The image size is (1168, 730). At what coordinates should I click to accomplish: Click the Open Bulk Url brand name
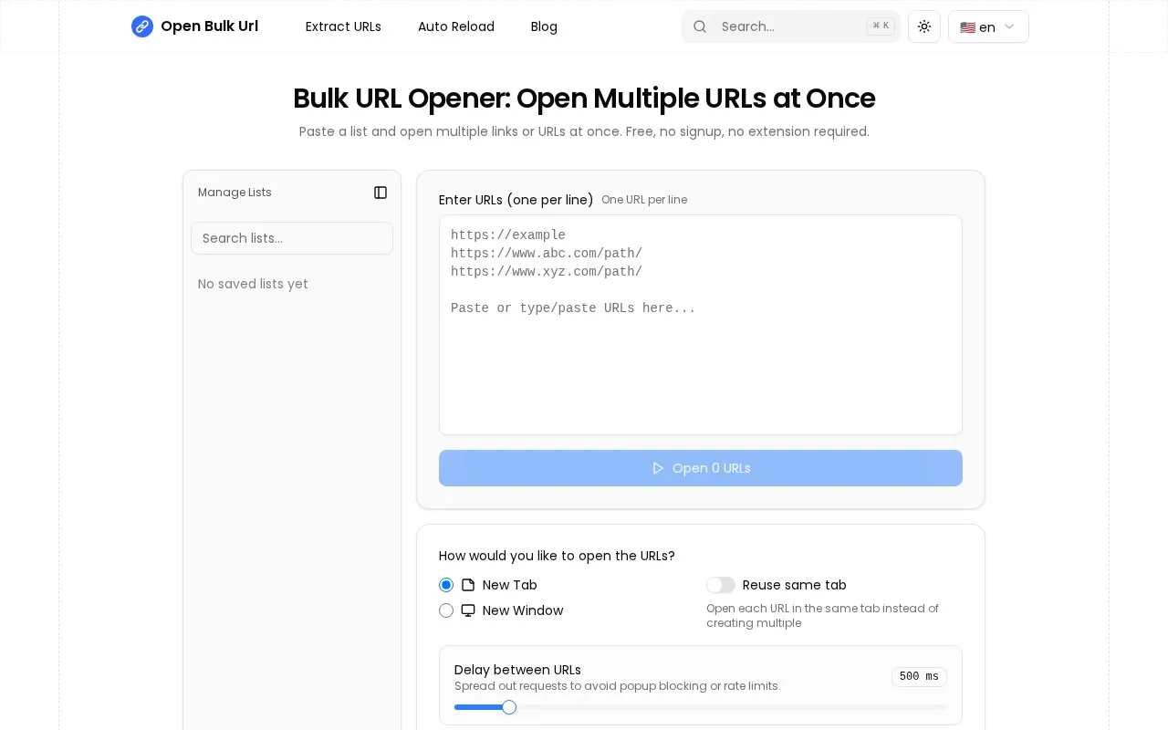(x=209, y=26)
